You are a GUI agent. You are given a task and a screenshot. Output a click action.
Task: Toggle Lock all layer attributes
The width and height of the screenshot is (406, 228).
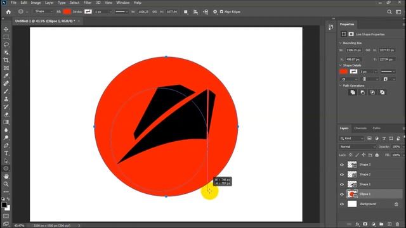click(377, 155)
